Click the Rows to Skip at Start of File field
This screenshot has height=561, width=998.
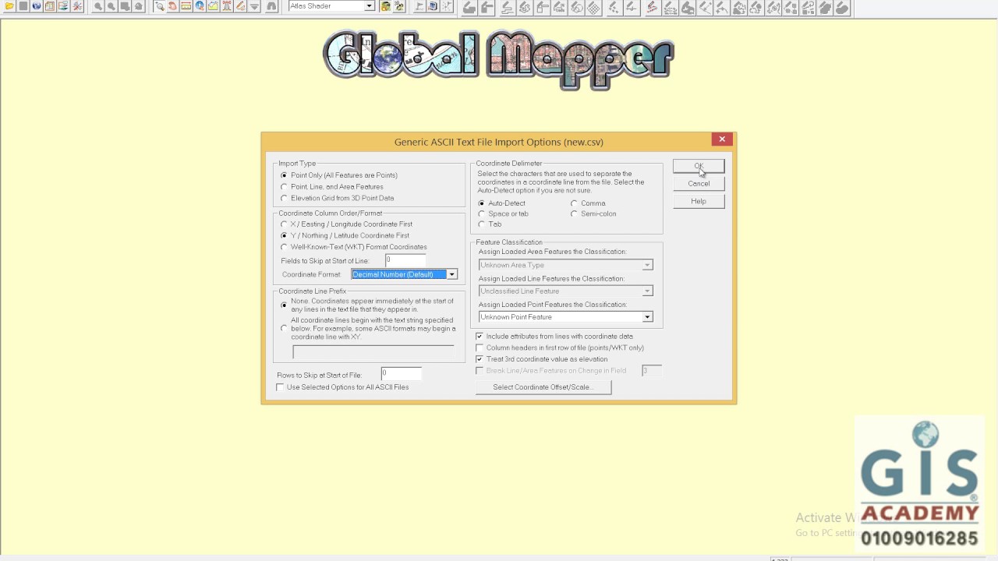pos(402,375)
